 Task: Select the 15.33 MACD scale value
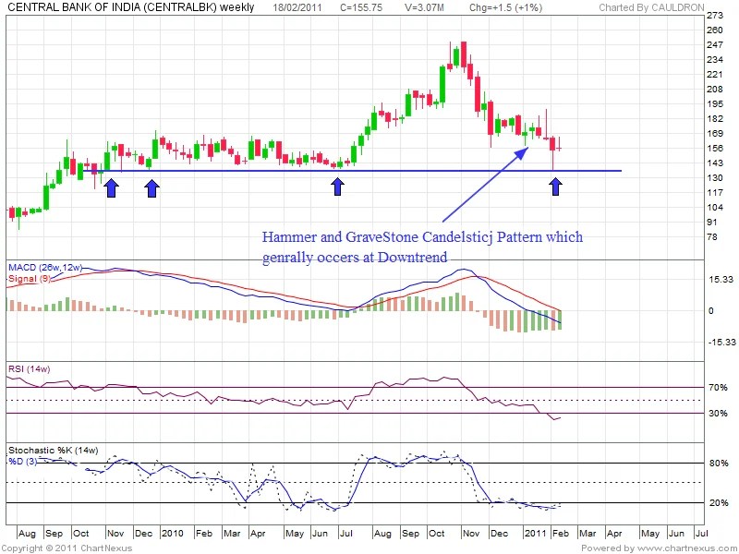pyautogui.click(x=721, y=280)
